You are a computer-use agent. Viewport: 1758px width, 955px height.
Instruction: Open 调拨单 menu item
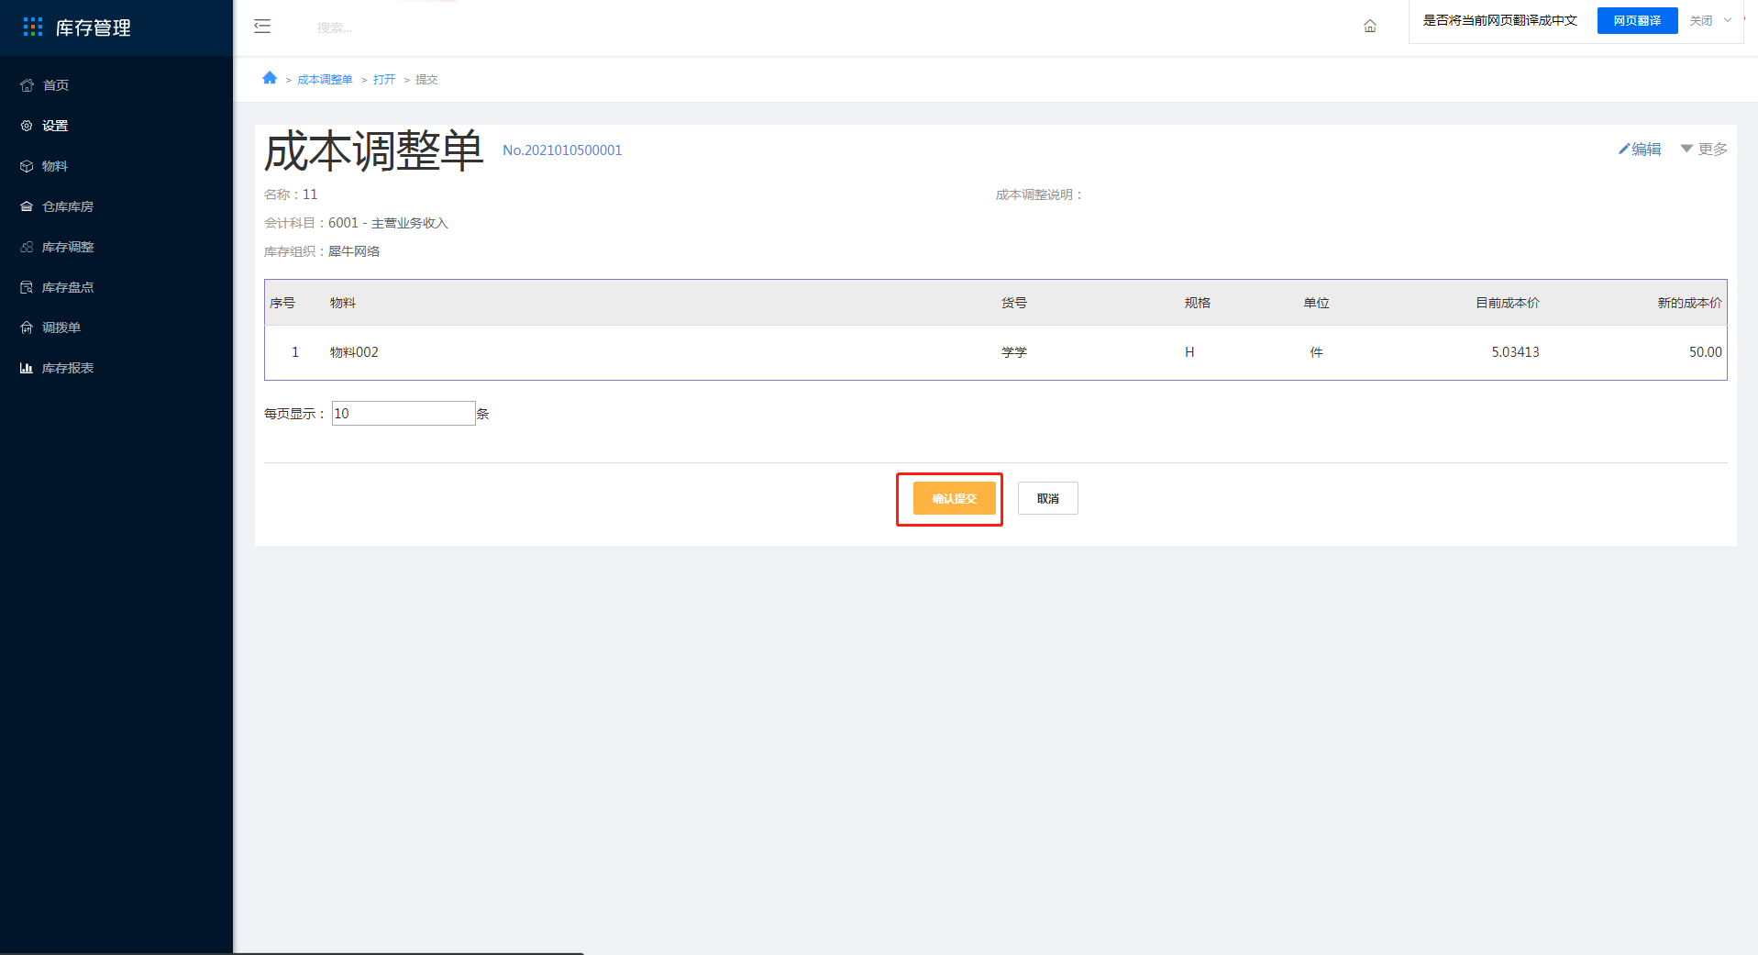61,328
